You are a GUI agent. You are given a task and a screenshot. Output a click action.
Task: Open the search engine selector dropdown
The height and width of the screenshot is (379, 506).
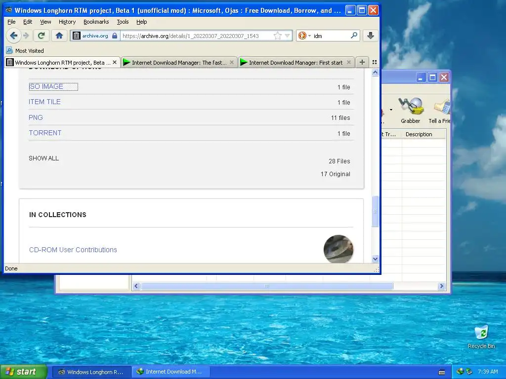[x=304, y=36]
